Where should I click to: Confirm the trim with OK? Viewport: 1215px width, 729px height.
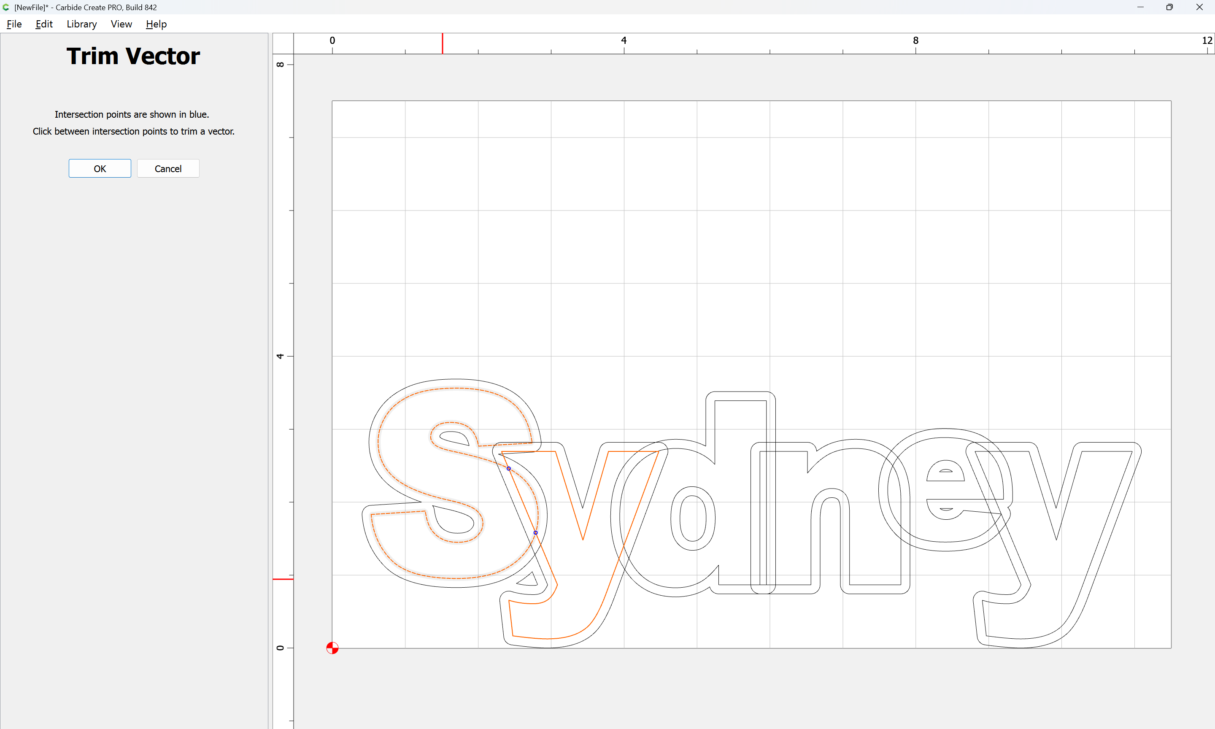click(x=100, y=168)
